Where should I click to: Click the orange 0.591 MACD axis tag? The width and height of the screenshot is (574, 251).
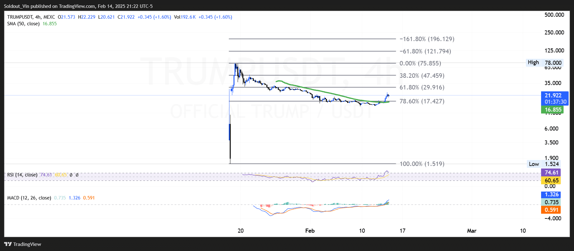(551, 210)
